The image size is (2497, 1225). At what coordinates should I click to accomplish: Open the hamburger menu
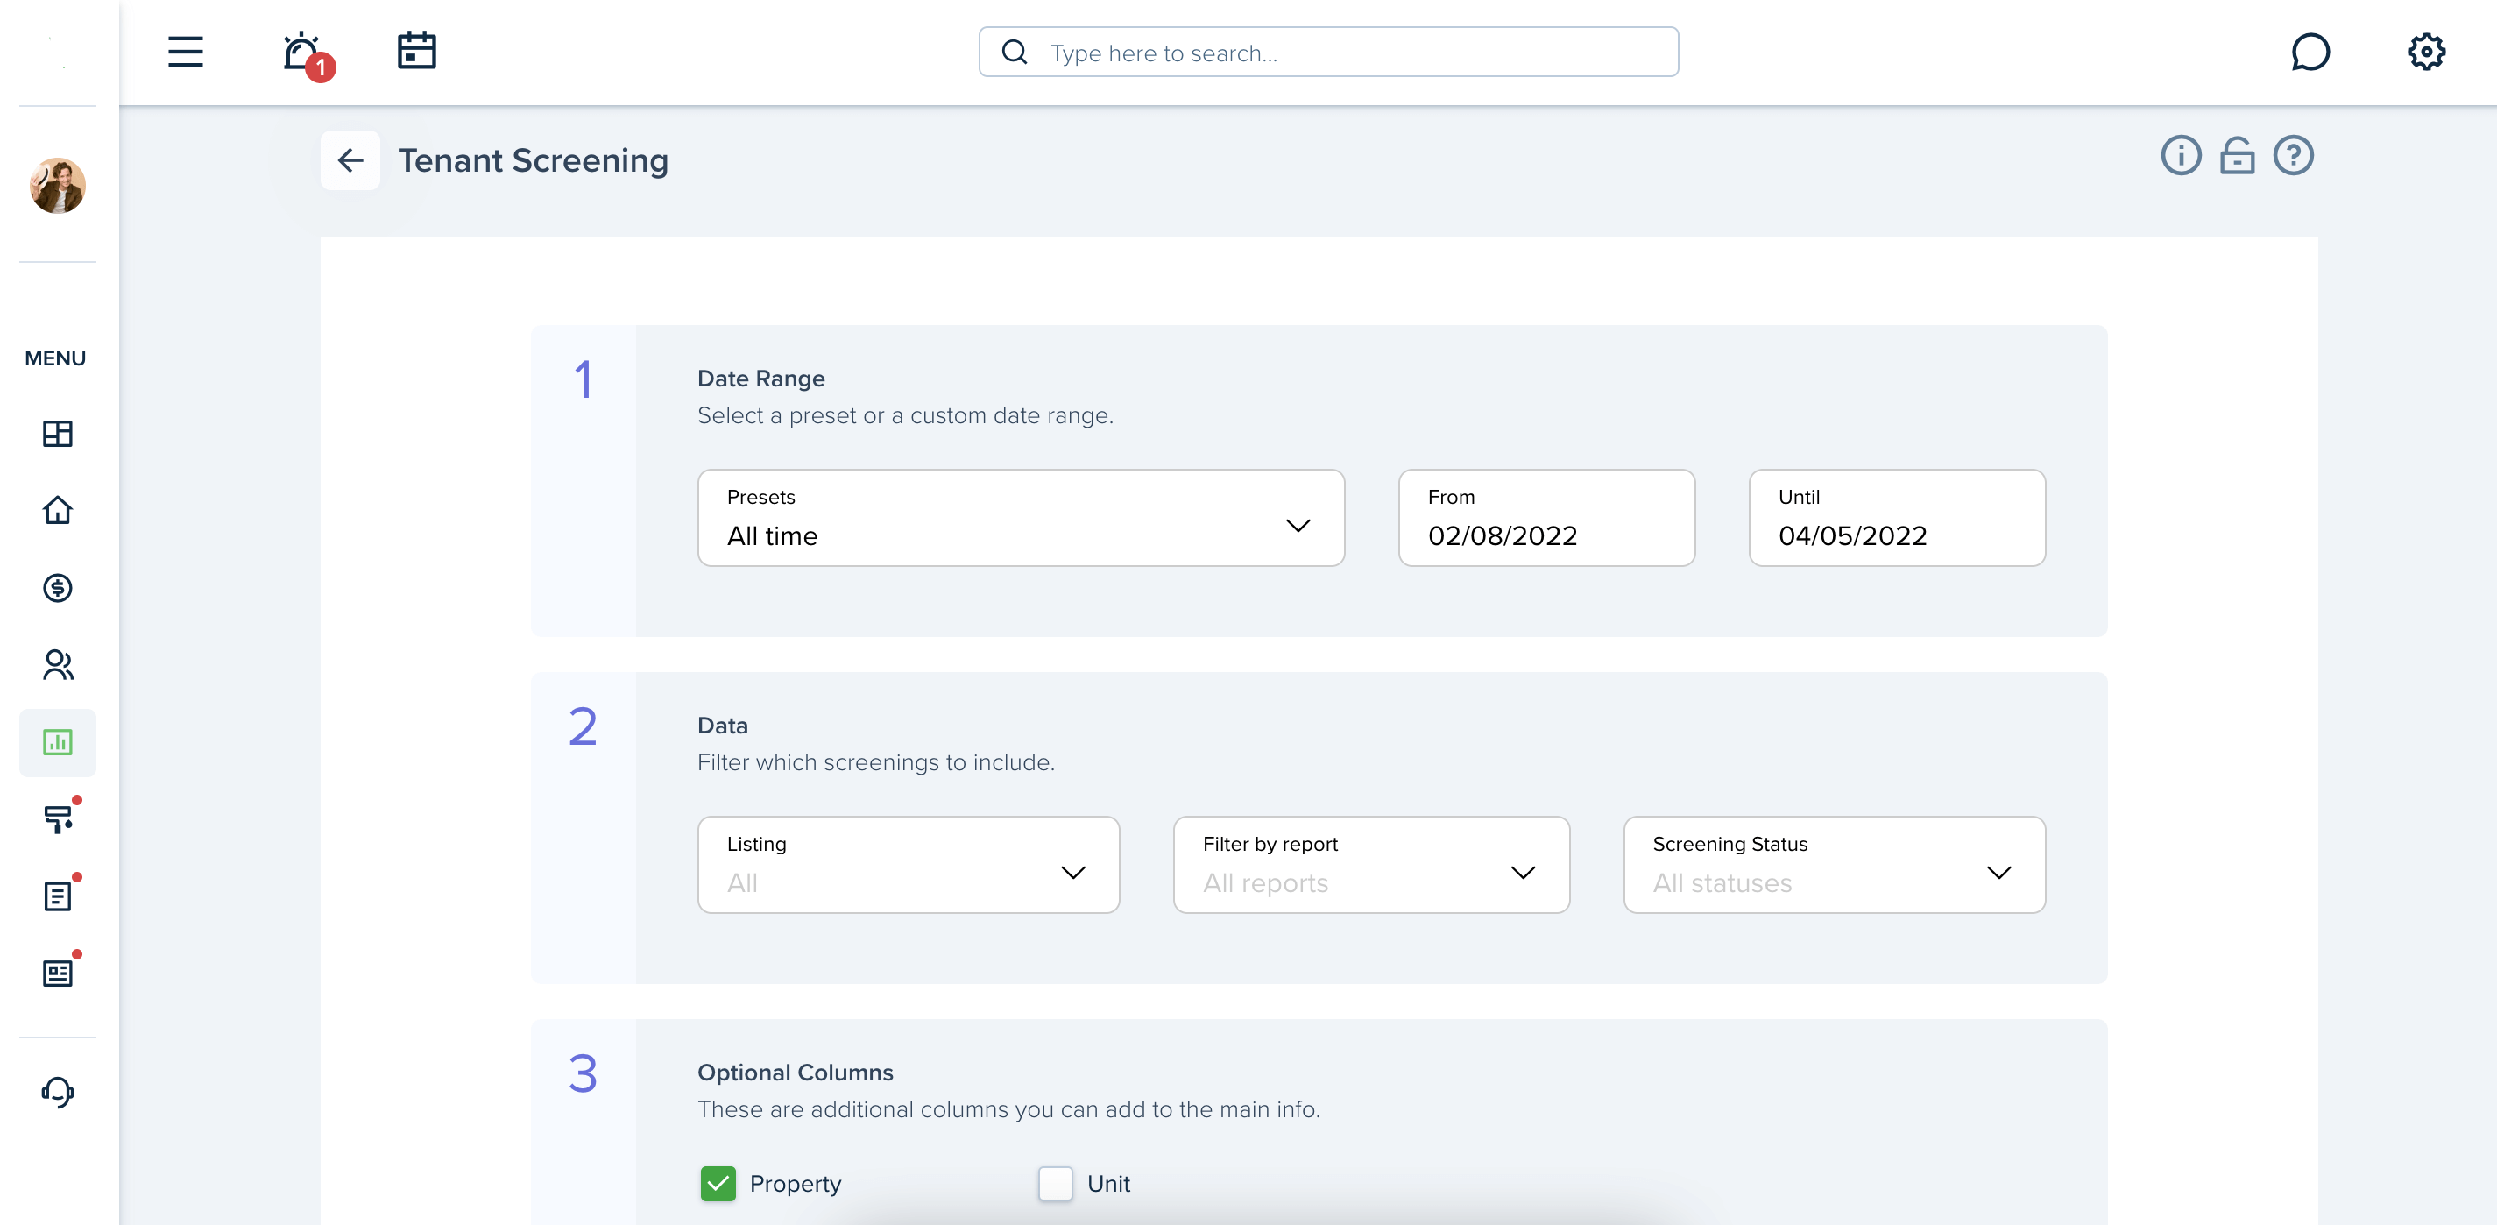click(x=185, y=52)
